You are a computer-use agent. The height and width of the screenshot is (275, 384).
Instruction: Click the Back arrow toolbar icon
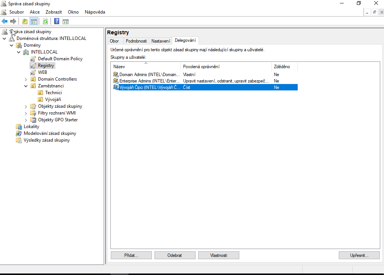pyautogui.click(x=5, y=21)
